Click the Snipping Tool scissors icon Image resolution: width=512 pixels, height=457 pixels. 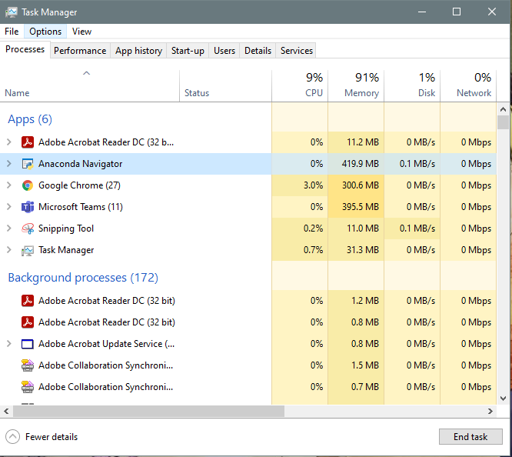[x=28, y=228]
